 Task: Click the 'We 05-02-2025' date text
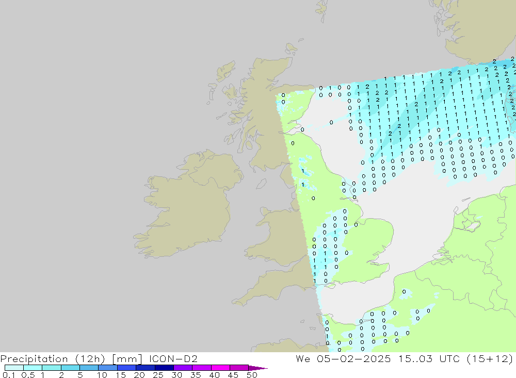click(x=343, y=358)
